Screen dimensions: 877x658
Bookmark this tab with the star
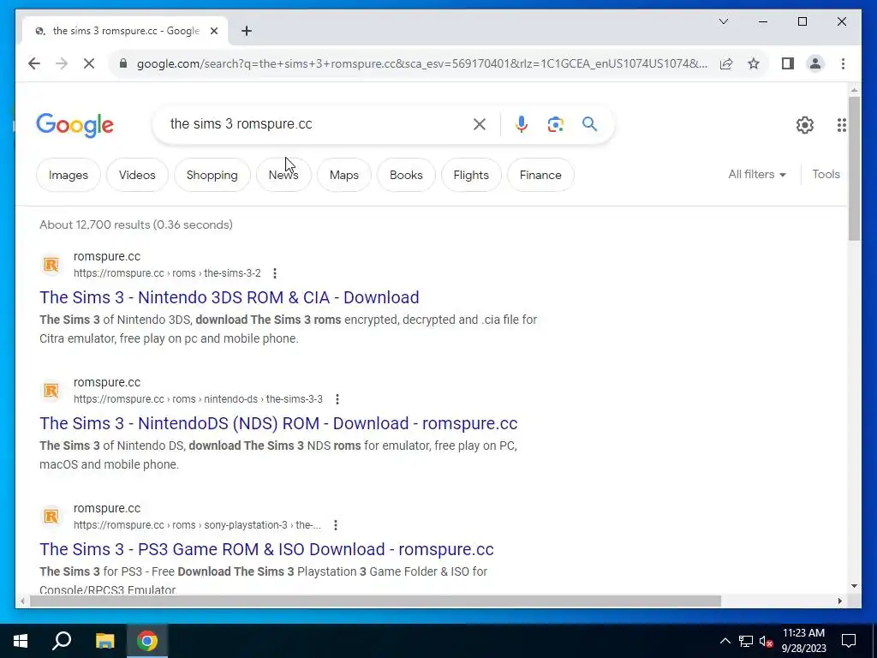pos(754,63)
